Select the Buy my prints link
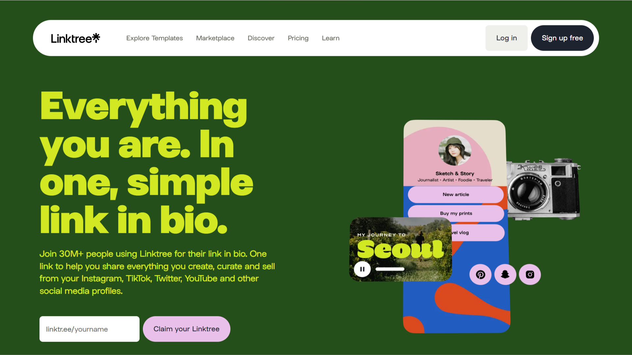Screen dimensions: 632x355 [456, 213]
